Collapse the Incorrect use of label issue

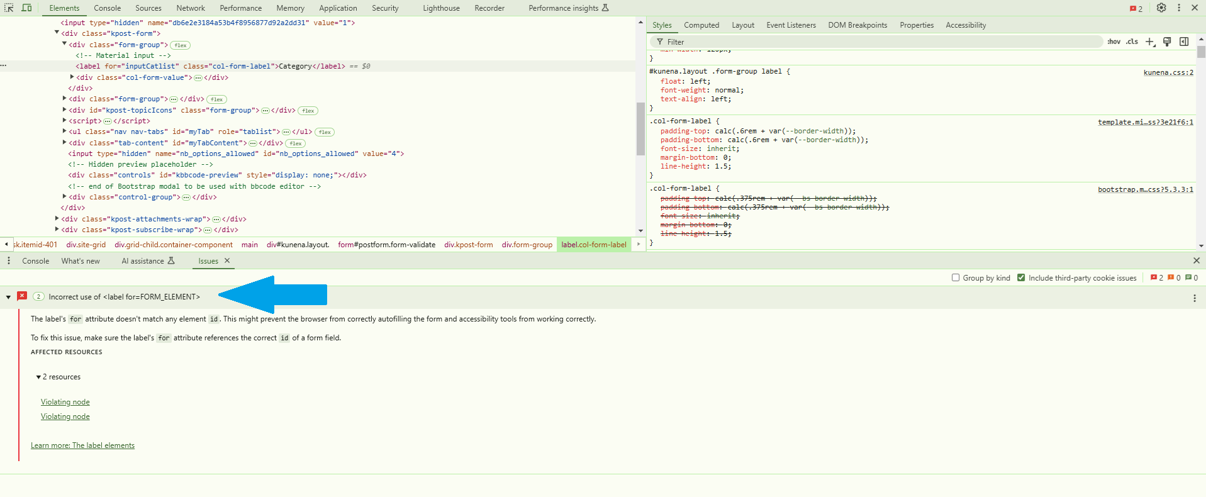pyautogui.click(x=8, y=297)
